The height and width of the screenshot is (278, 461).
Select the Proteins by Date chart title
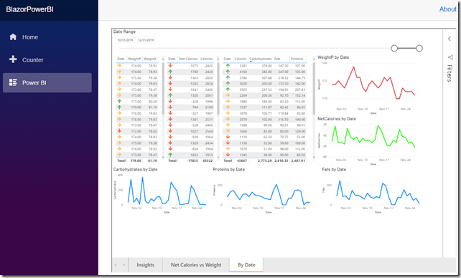click(229, 169)
